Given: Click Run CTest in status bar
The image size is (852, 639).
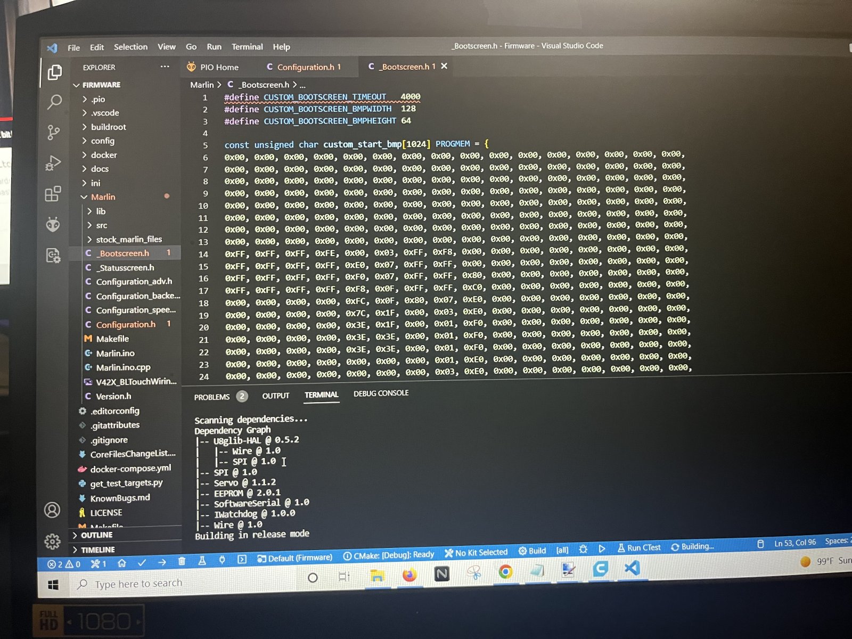Looking at the screenshot, I should coord(638,547).
